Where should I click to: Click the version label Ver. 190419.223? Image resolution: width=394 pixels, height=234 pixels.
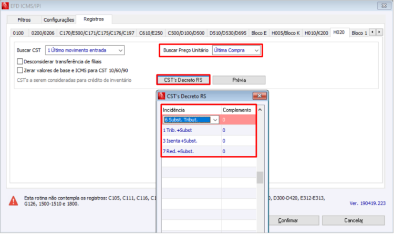367,204
